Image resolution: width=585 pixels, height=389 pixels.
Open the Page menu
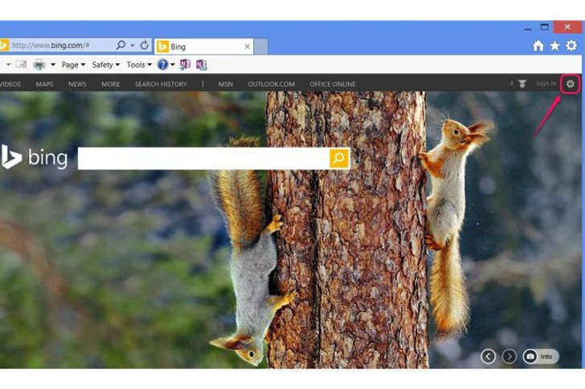point(73,65)
